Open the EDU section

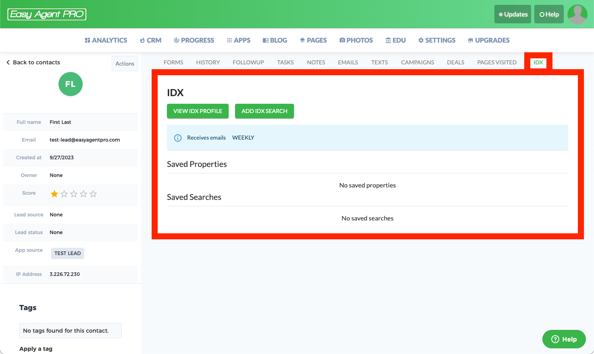[395, 40]
